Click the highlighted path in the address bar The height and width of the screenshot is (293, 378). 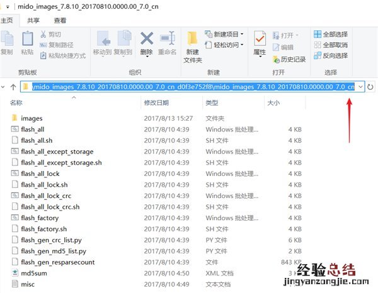coord(193,87)
